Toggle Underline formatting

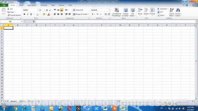pyautogui.click(x=31, y=14)
